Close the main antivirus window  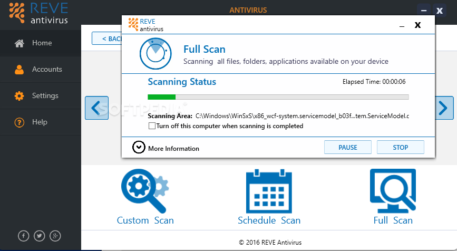440,11
